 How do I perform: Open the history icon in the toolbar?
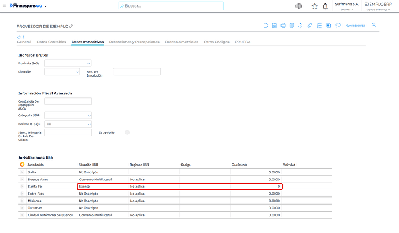pyautogui.click(x=300, y=26)
